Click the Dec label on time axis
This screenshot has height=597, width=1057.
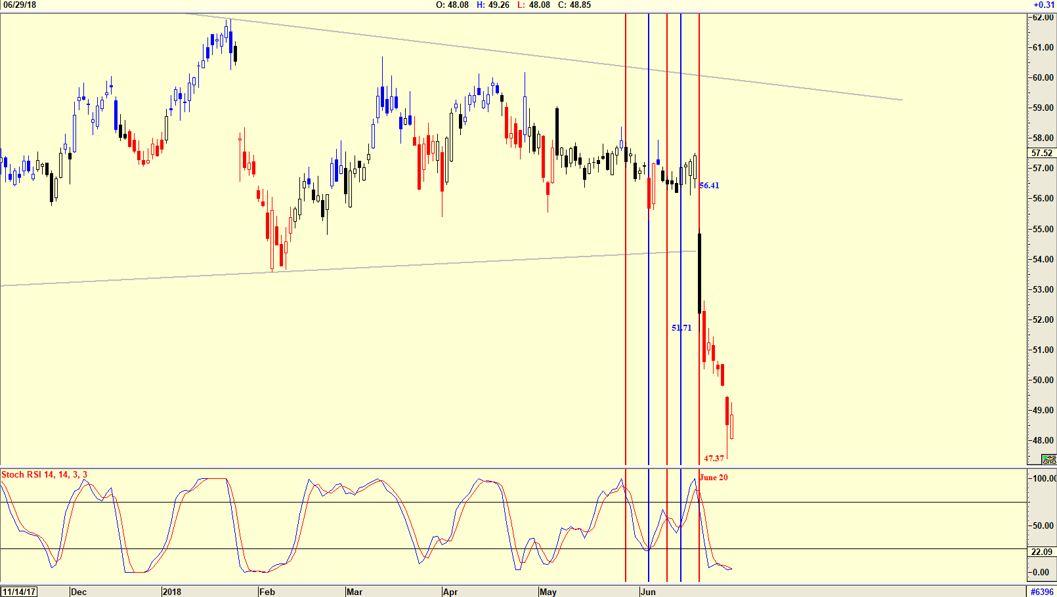point(79,592)
